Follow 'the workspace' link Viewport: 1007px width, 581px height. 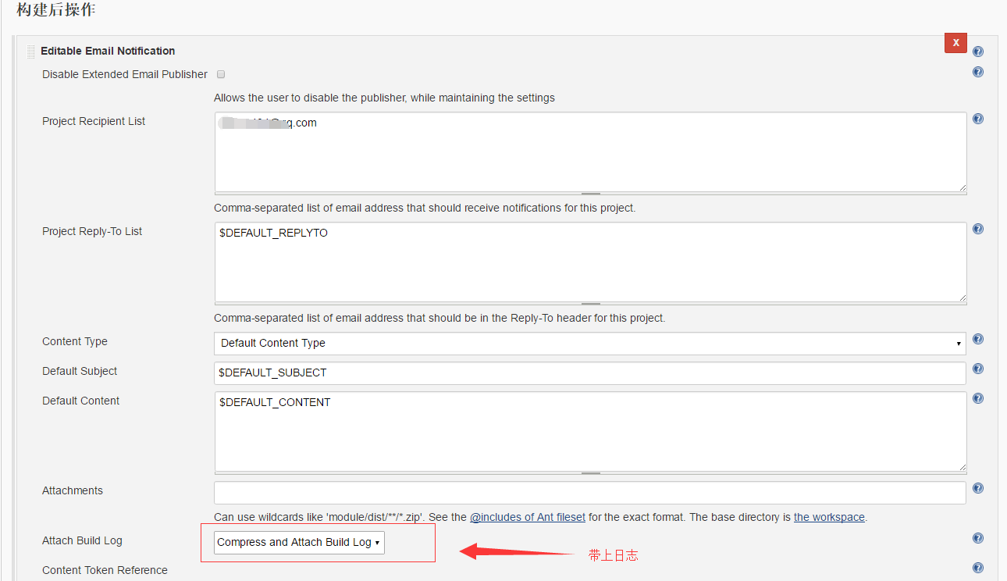[829, 517]
